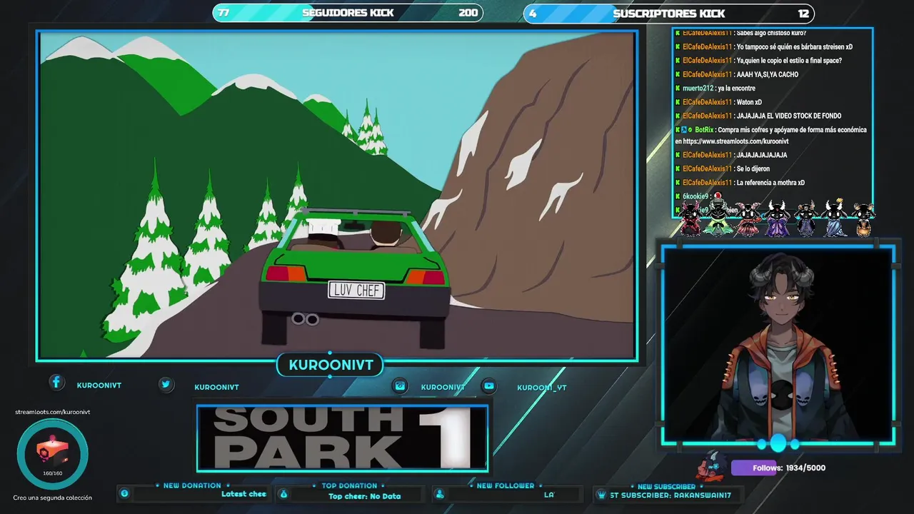Click the username muerto212 in chat

tap(698, 89)
